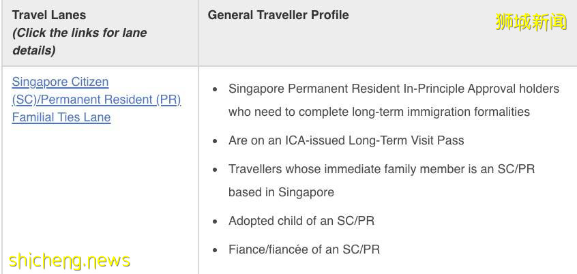Click the "Travellers whose immediate family member" line
Viewport: 577px width, 274px height.
(381, 169)
